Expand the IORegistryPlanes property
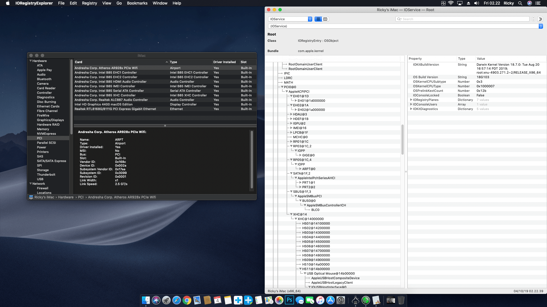 coord(411,100)
